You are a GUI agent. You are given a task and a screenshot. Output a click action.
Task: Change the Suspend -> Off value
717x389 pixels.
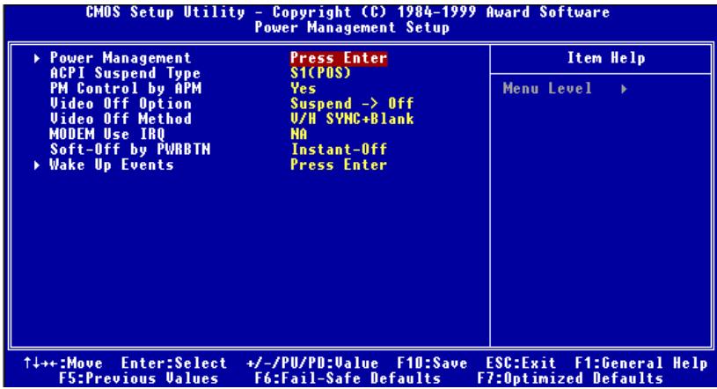[x=352, y=104]
